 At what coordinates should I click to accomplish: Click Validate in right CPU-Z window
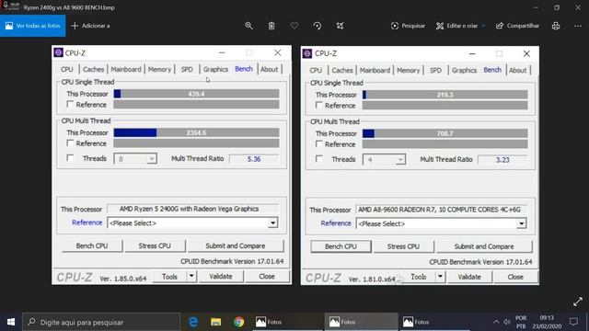tap(469, 277)
